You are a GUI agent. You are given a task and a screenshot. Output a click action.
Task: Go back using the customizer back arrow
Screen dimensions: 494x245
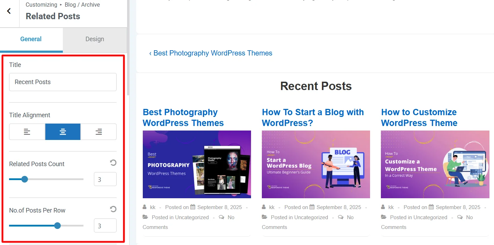(9, 11)
